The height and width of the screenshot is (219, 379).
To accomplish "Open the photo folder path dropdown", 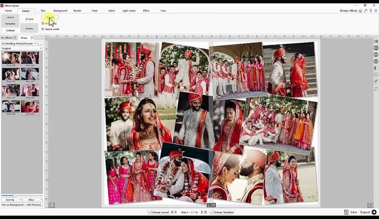I will [34, 43].
